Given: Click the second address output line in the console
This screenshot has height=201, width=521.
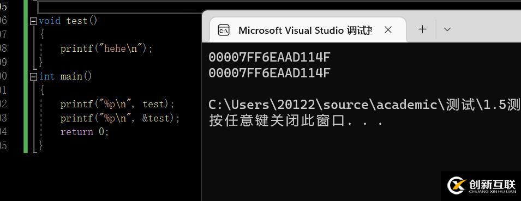Looking at the screenshot, I should 270,73.
